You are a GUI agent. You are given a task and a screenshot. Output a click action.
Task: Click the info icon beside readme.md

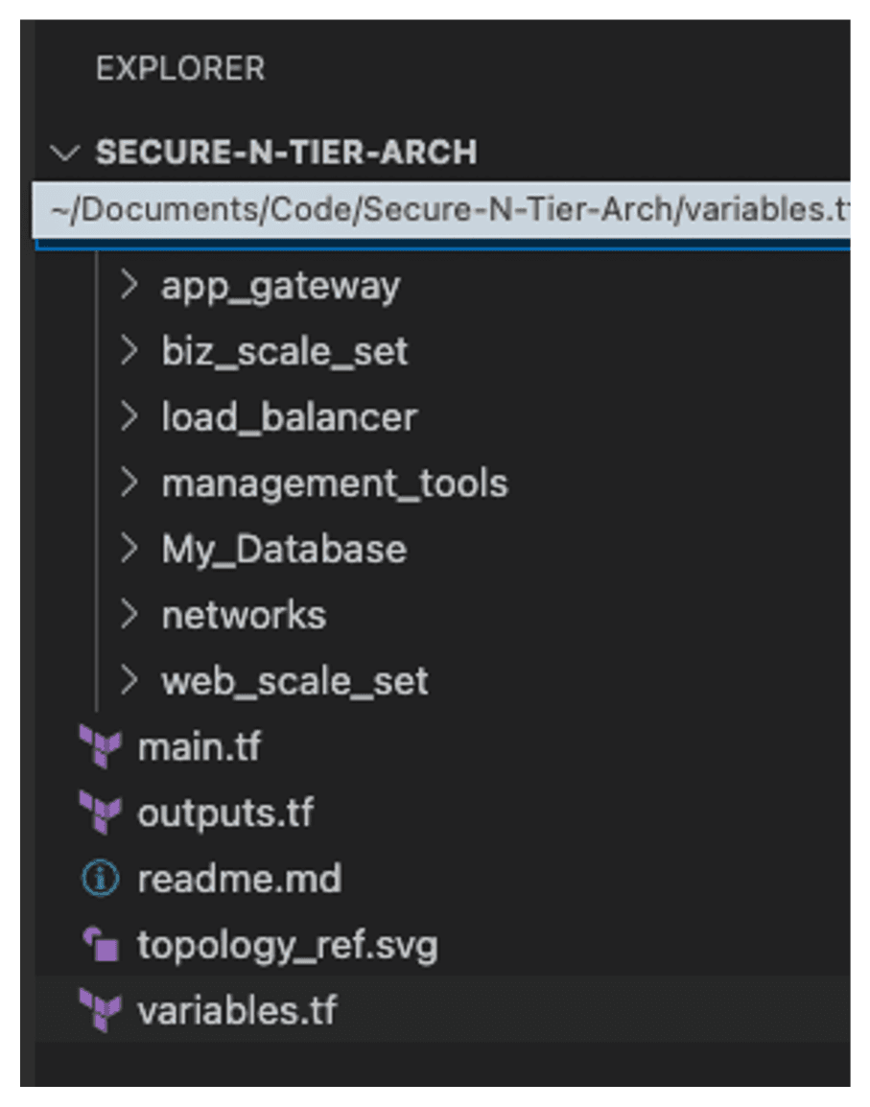point(101,880)
